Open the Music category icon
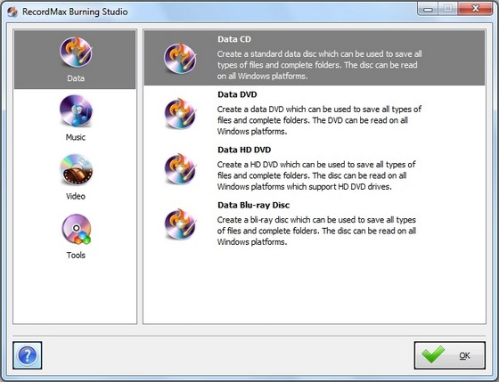This screenshot has width=499, height=382. click(76, 111)
